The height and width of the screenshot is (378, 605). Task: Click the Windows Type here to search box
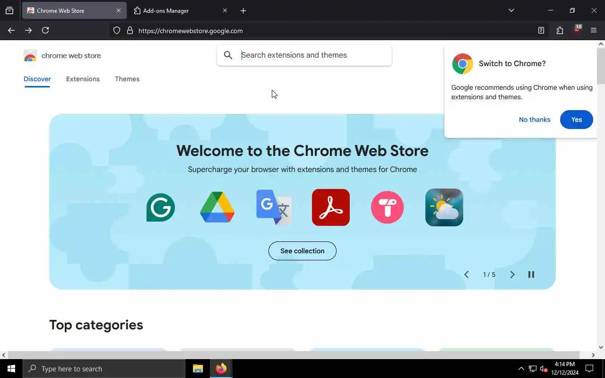point(104,369)
